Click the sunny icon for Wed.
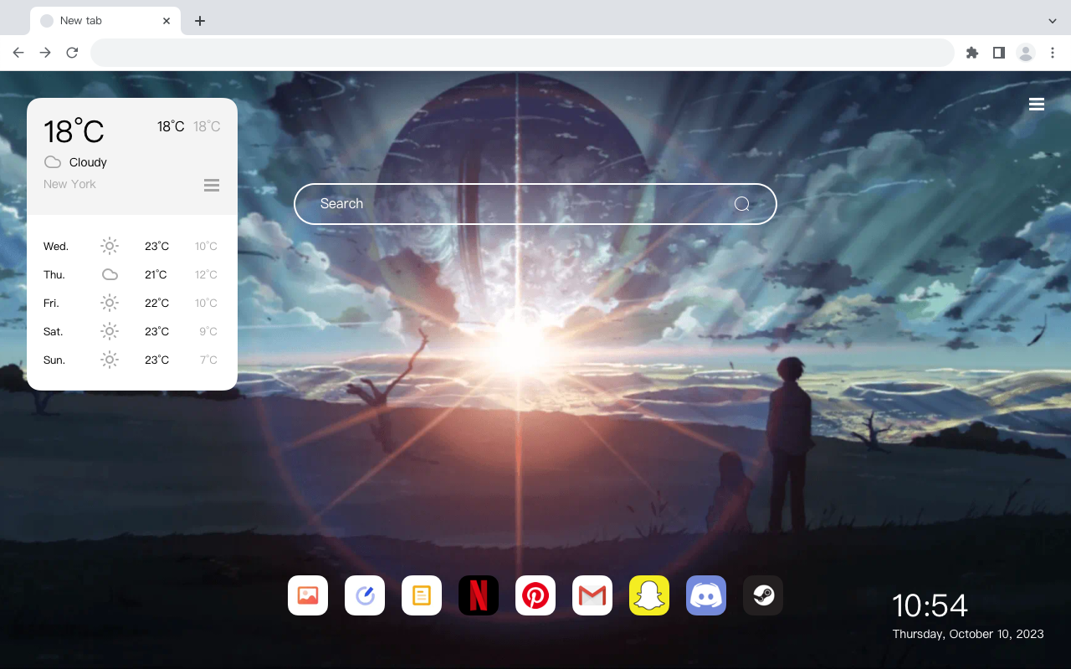The height and width of the screenshot is (669, 1071). [x=110, y=246]
